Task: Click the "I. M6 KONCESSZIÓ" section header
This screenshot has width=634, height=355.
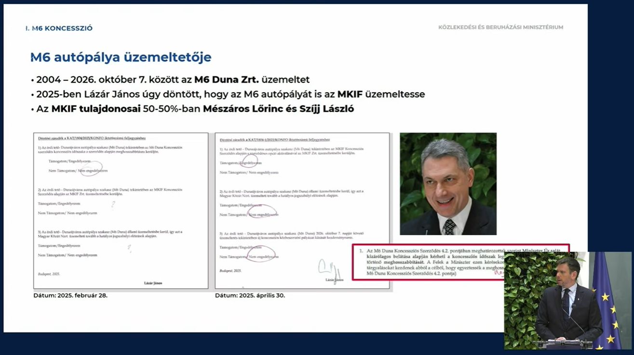Action: pyautogui.click(x=59, y=28)
